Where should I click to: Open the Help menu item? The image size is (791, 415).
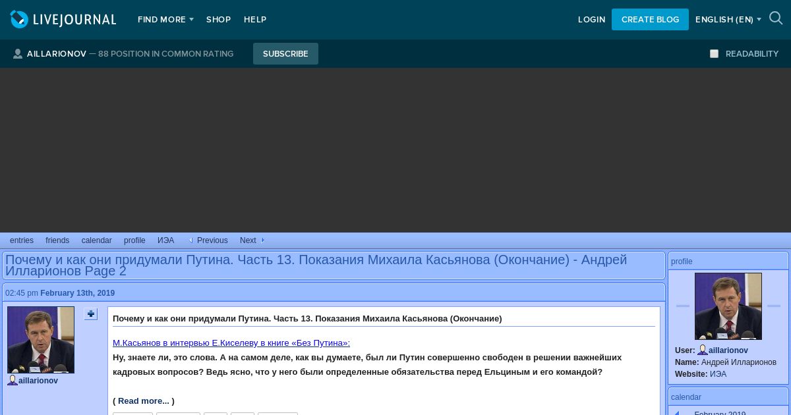[255, 20]
